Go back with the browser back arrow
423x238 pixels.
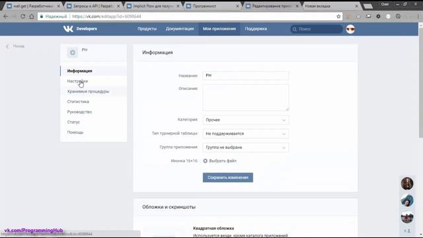pyautogui.click(x=6, y=17)
